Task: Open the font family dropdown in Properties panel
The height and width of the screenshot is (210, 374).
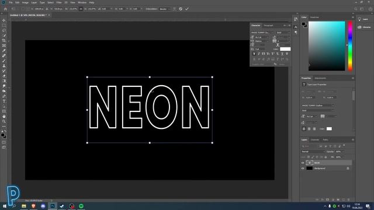Action: tap(317, 105)
